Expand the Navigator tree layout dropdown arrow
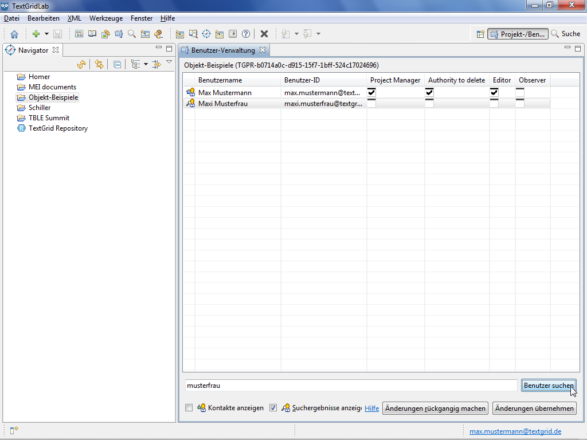This screenshot has width=587, height=440. click(146, 64)
